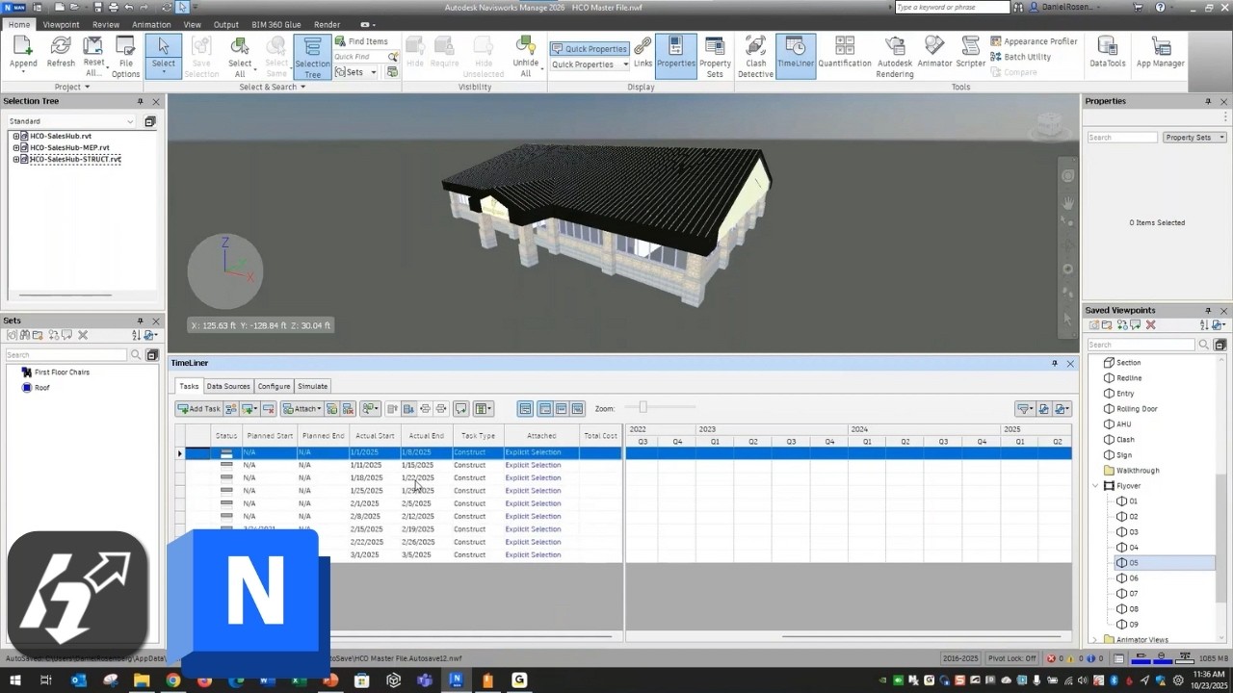The width and height of the screenshot is (1233, 693).
Task: Select the Walkthrough saved viewpoint
Action: pos(1138,471)
